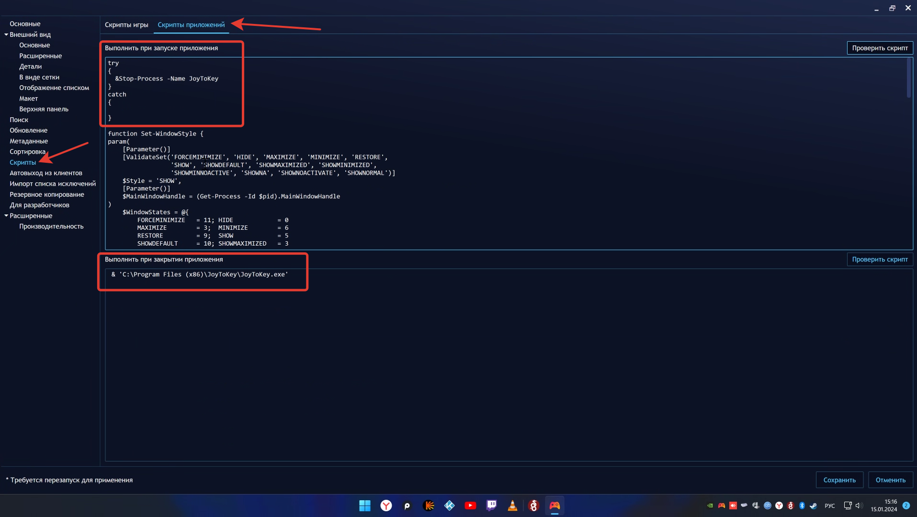Open Отображение списком settings
The width and height of the screenshot is (917, 517).
point(54,88)
